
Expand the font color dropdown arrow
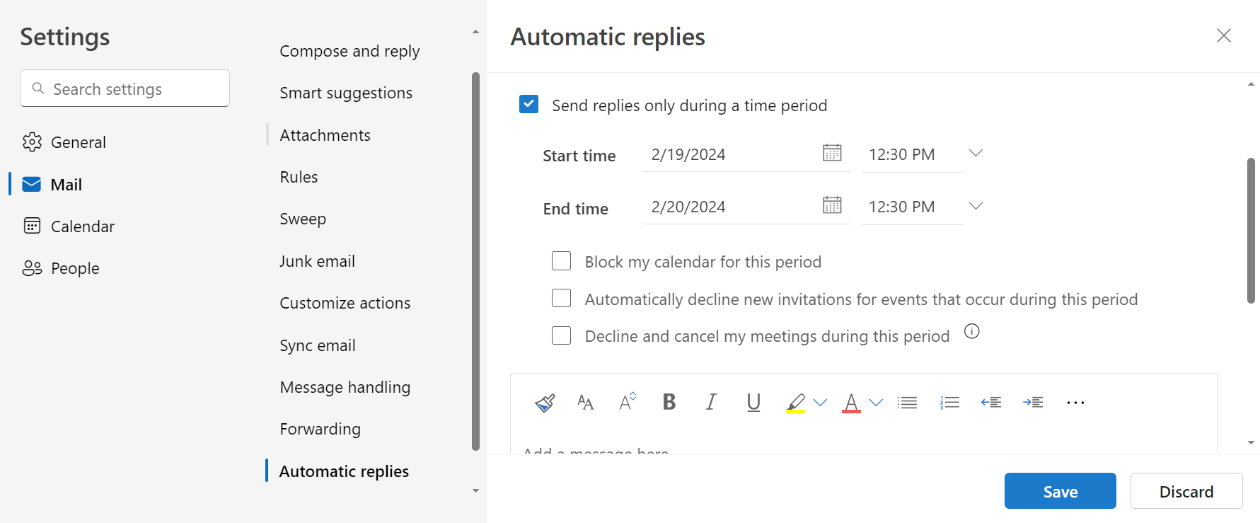pos(877,402)
